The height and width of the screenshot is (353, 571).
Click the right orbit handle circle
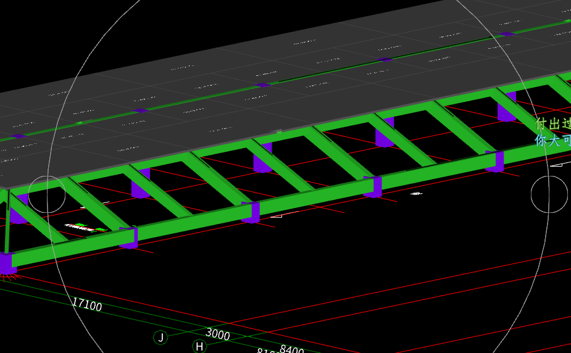pos(549,194)
